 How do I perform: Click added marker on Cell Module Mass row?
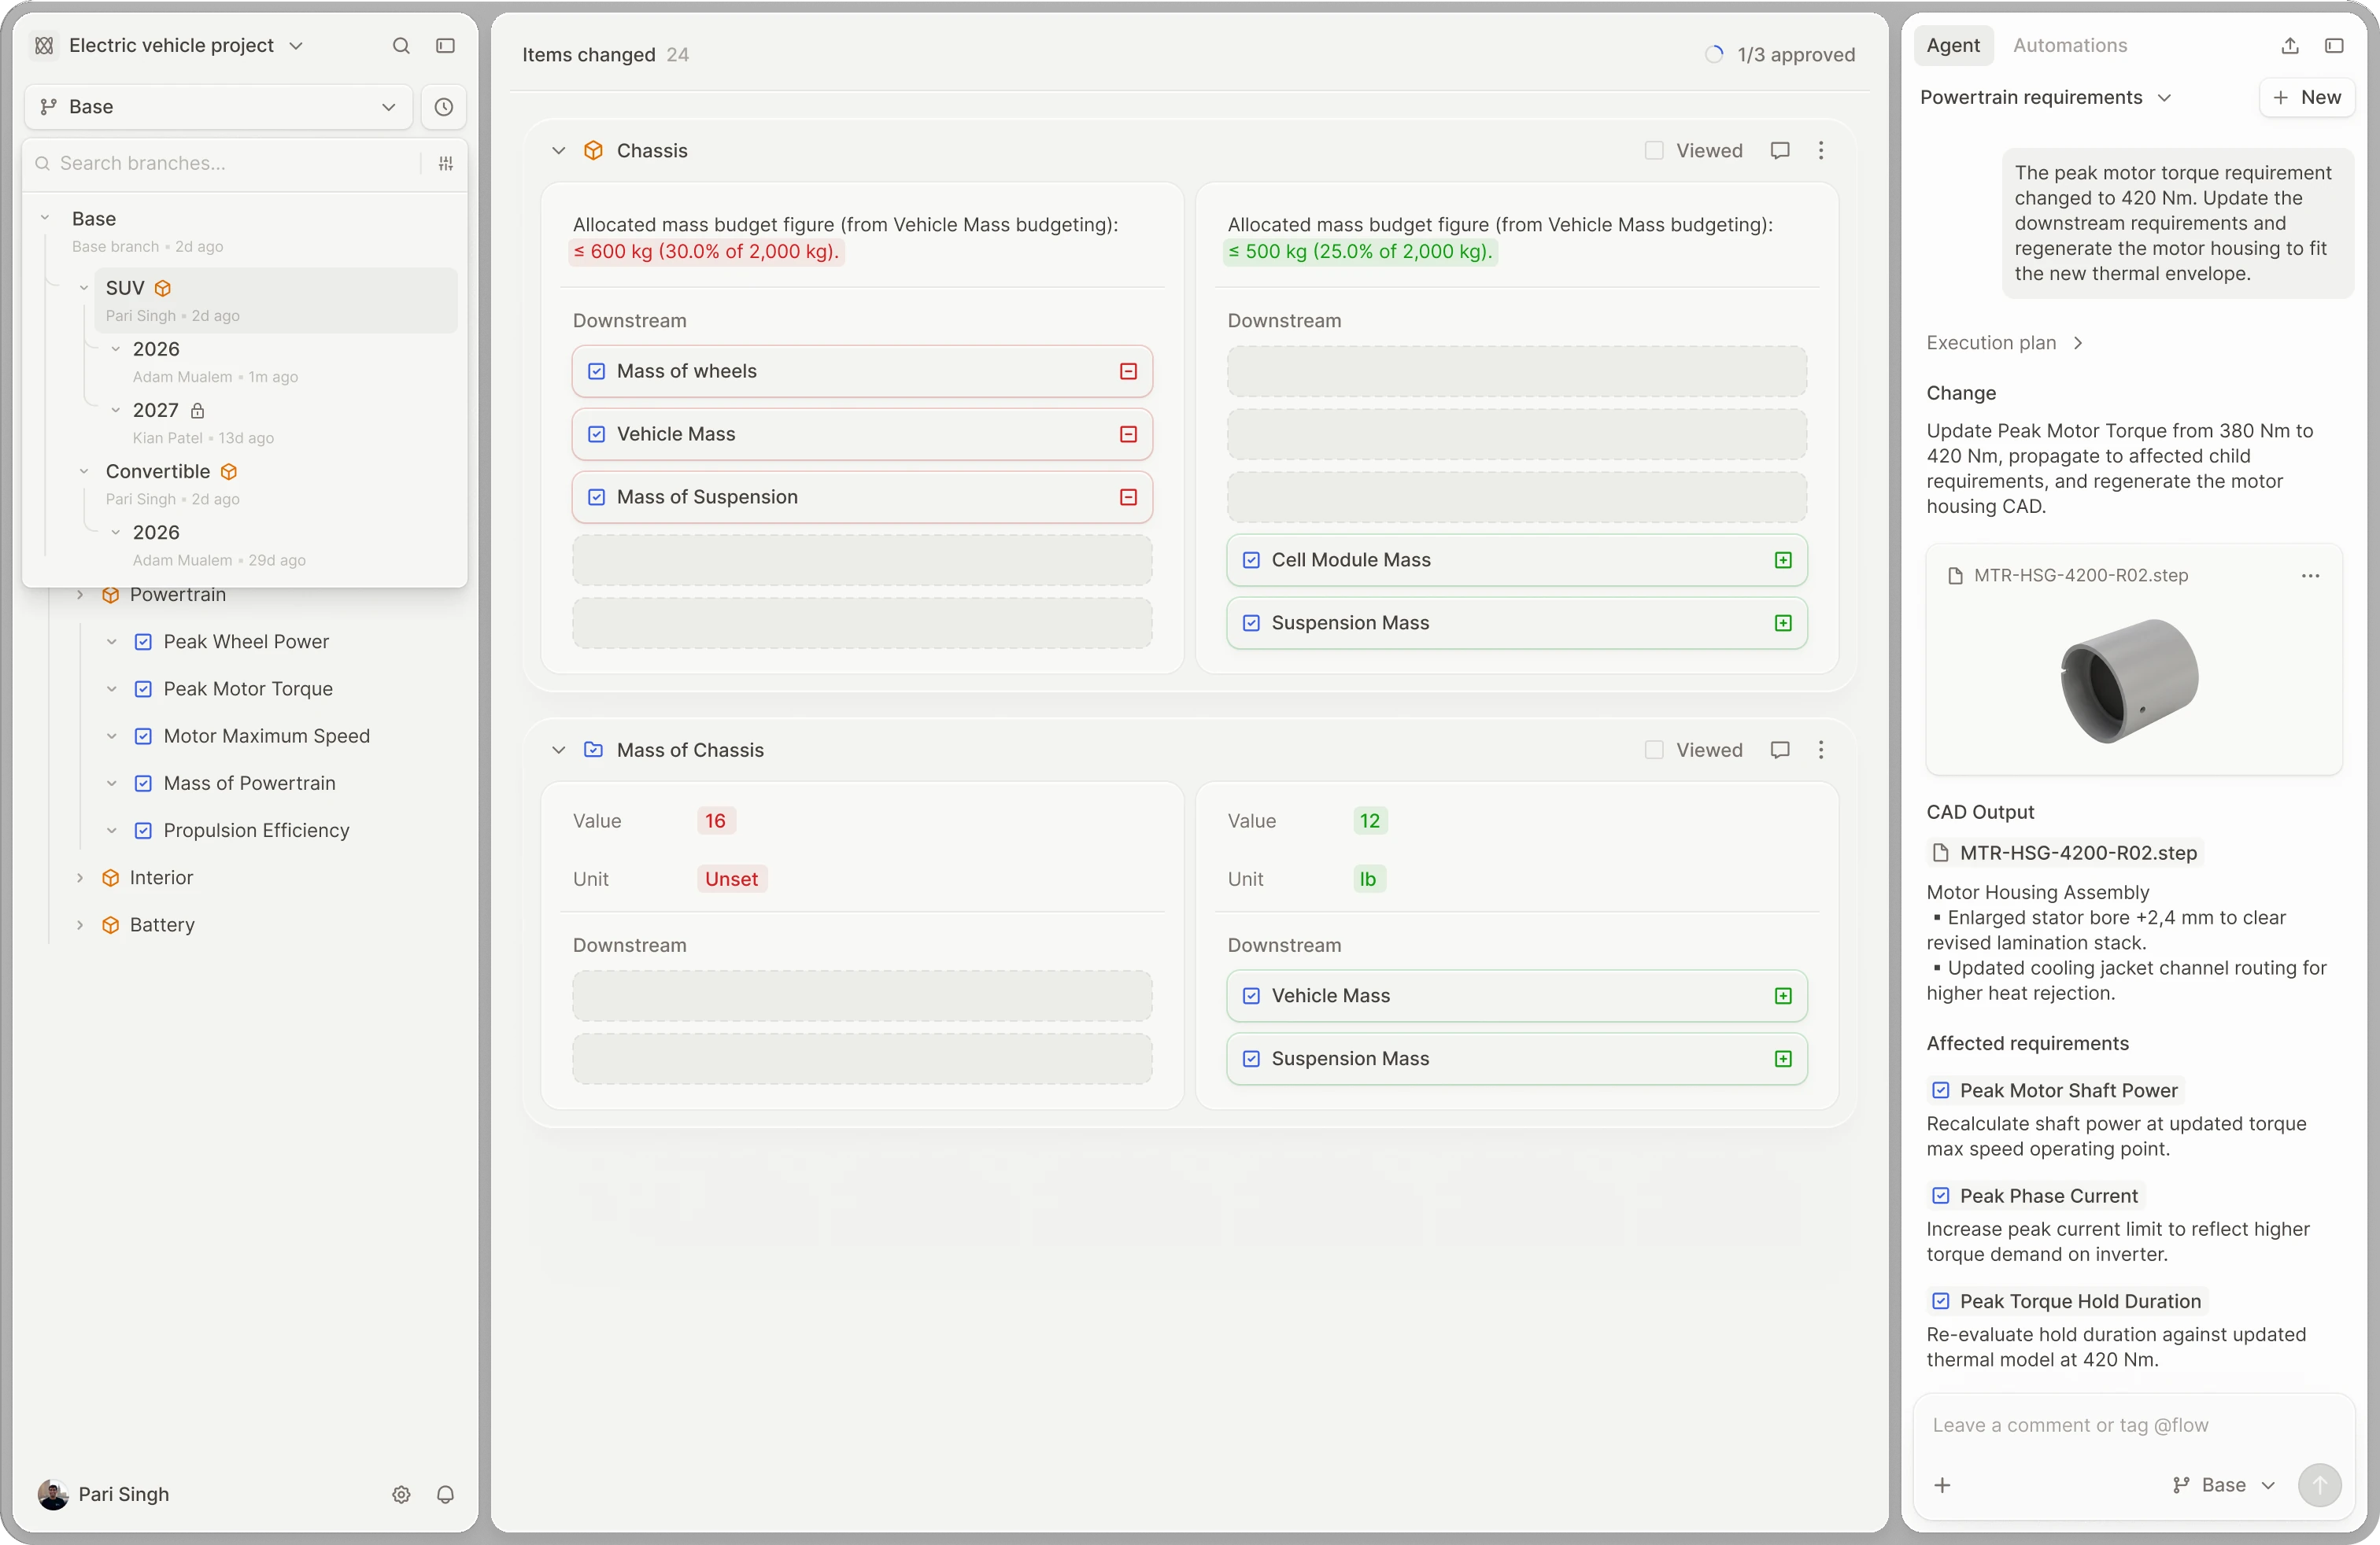(x=1783, y=561)
